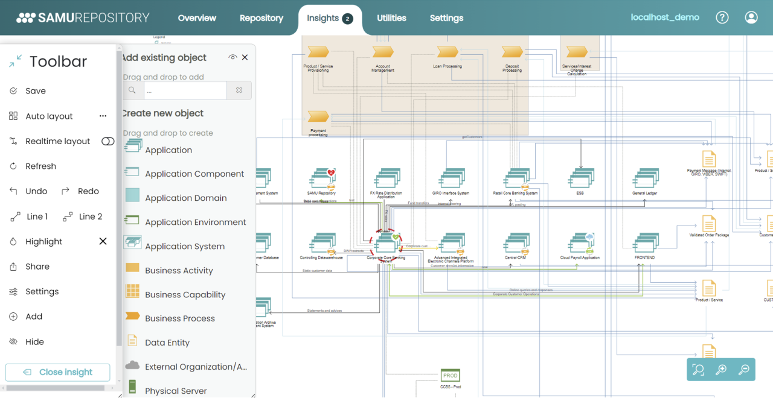Collapse the Toolbar panel using arrows icon
The image size is (773, 398).
[x=15, y=61]
